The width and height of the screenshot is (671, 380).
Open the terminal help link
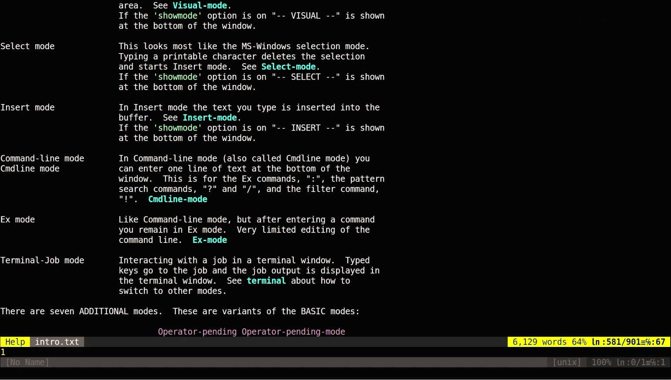pyautogui.click(x=266, y=281)
